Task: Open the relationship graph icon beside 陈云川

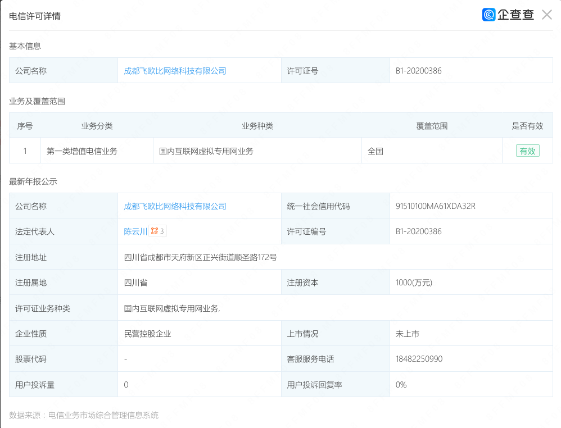Action: 155,231
